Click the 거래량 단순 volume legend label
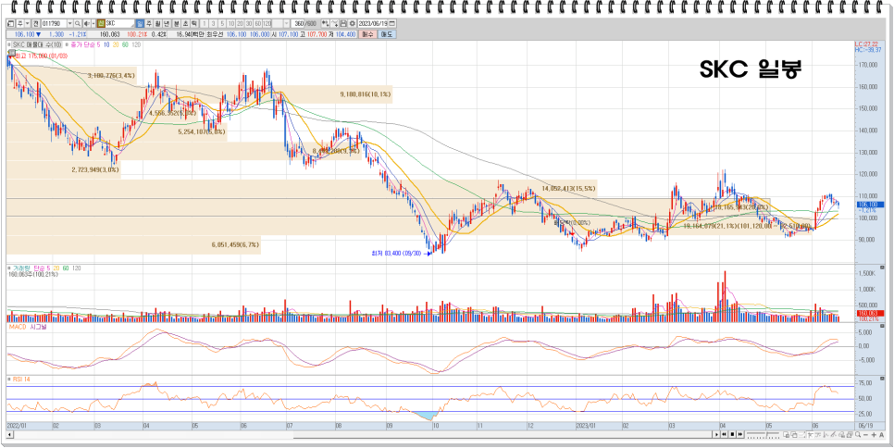The height and width of the screenshot is (448, 894). point(27,268)
